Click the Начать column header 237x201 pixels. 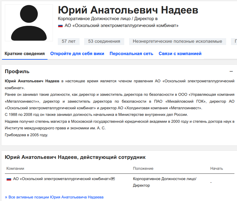(x=216, y=168)
